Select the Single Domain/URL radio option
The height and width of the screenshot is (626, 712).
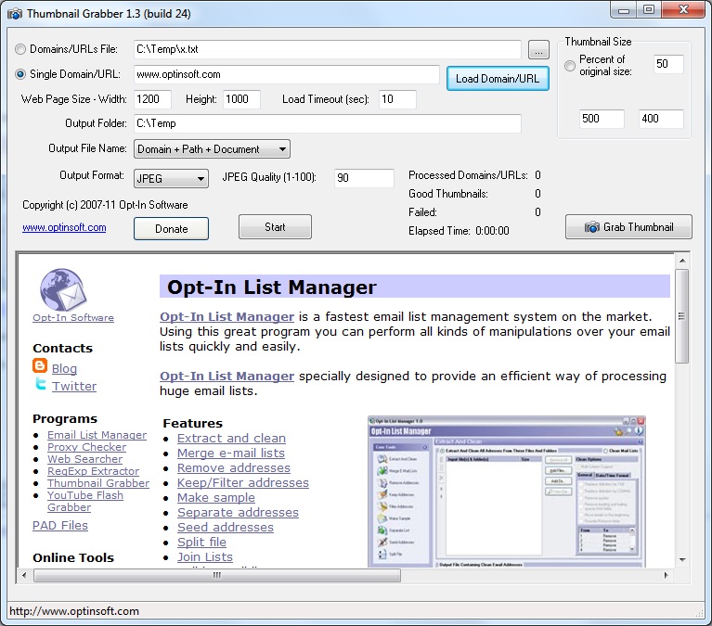pos(21,74)
